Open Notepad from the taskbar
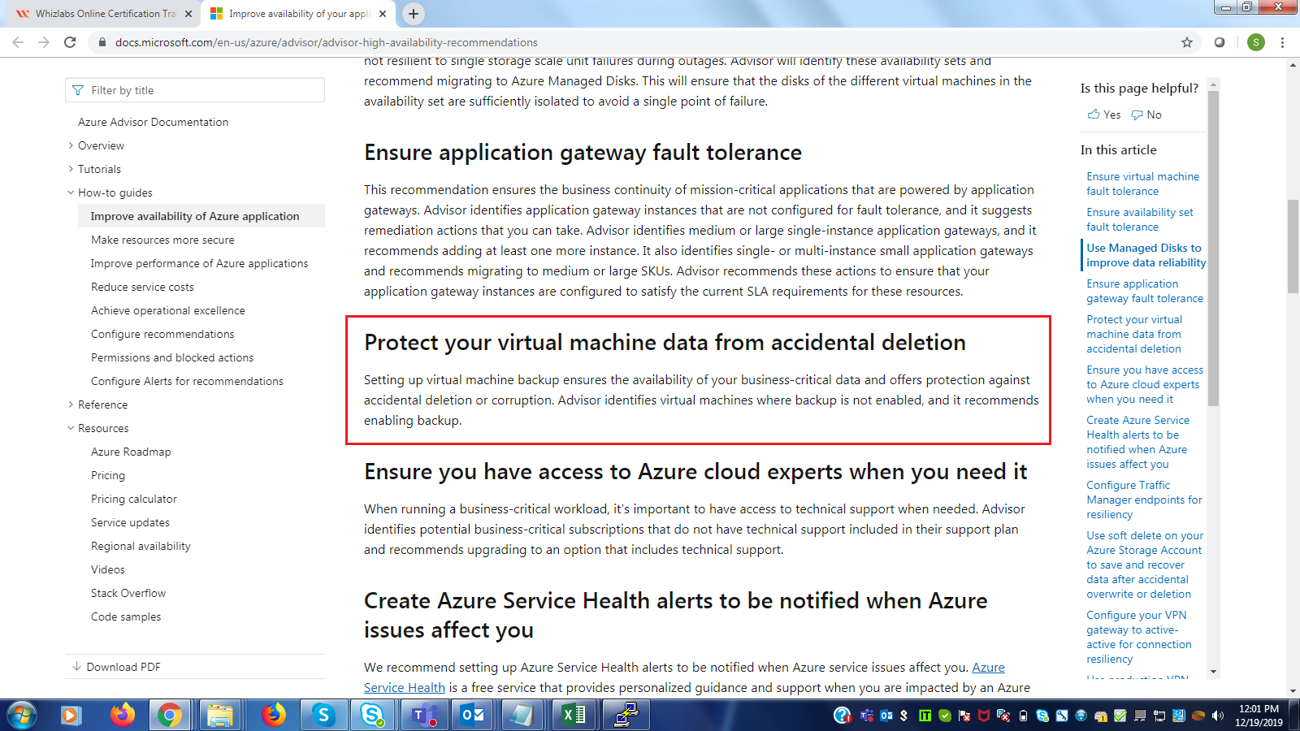This screenshot has height=731, width=1300. pyautogui.click(x=522, y=715)
